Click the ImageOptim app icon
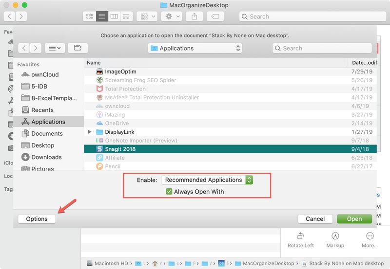390x269 pixels. 99,72
